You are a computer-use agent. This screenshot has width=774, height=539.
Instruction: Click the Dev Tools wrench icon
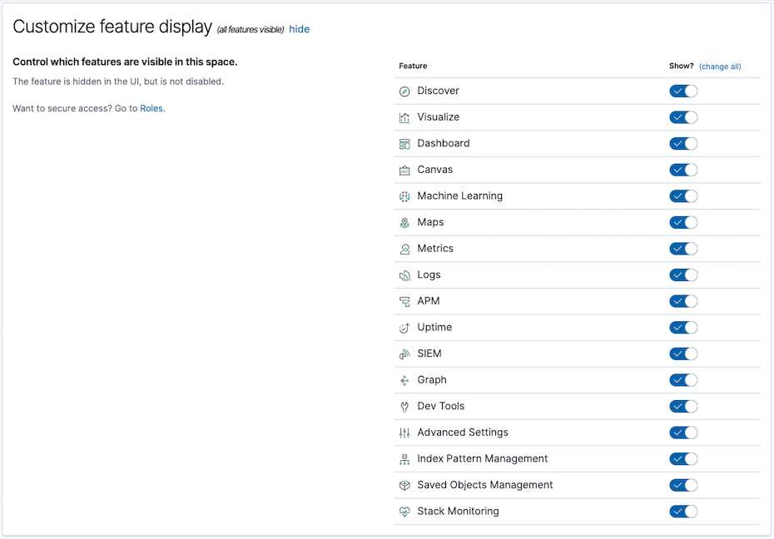tap(404, 407)
